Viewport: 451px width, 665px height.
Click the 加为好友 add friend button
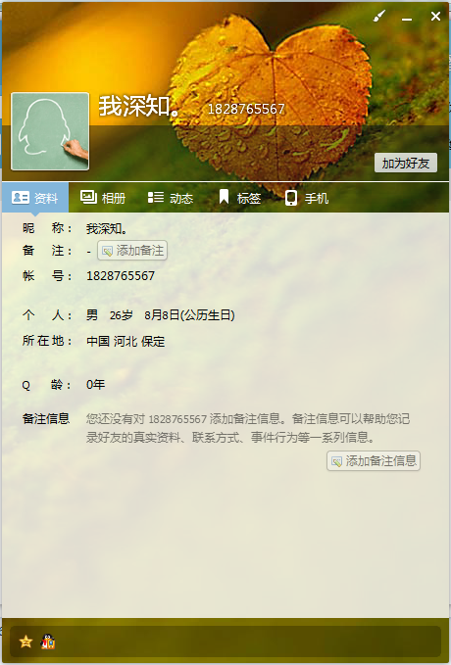(406, 163)
